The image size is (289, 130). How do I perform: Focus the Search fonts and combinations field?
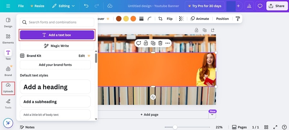57,22
